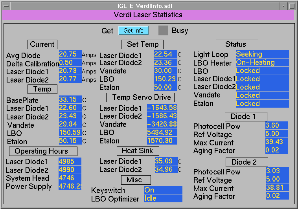
Task: Click the Operating Hours header
Action: (43, 151)
